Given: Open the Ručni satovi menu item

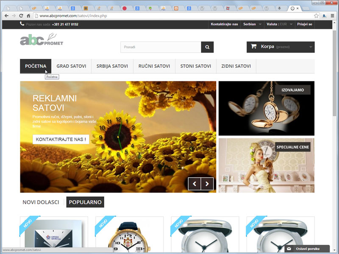Looking at the screenshot, I should pyautogui.click(x=154, y=66).
